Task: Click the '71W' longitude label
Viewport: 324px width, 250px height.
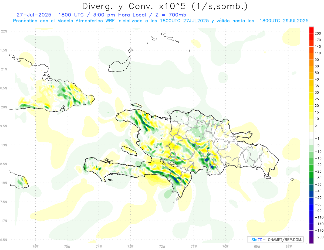Action: pos(194,246)
